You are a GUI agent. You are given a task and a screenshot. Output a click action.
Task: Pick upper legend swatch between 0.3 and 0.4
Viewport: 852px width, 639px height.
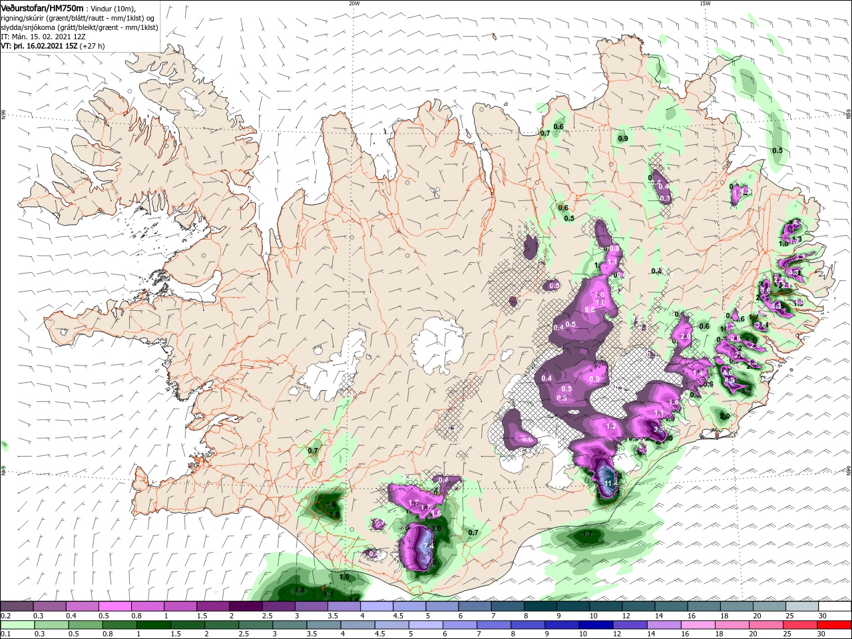[50, 606]
